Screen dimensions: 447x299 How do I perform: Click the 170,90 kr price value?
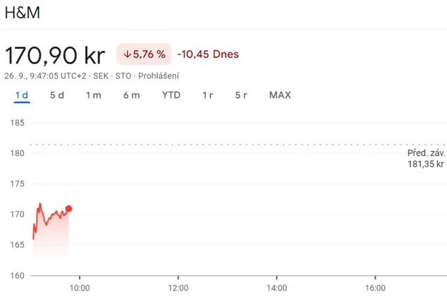56,54
